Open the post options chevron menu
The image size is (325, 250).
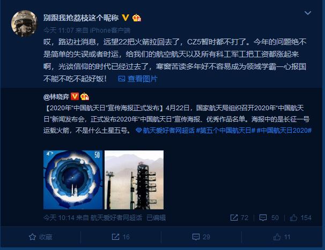coord(308,13)
